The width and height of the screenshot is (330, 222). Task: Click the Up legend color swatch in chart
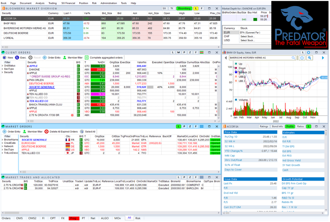[236, 64]
